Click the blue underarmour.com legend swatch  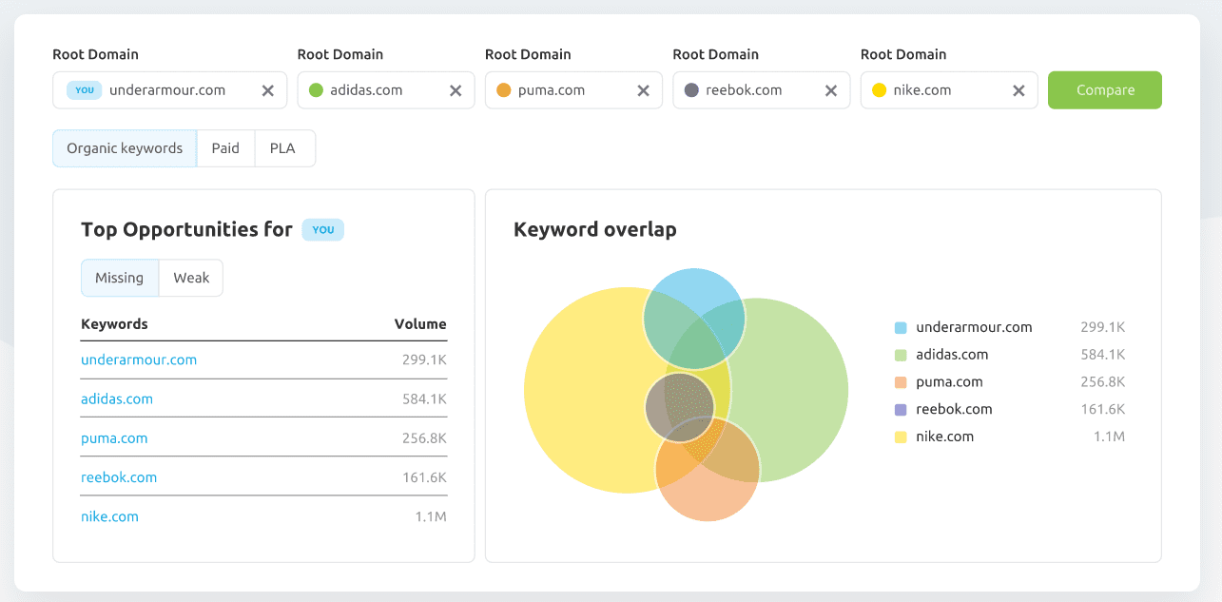tap(901, 327)
